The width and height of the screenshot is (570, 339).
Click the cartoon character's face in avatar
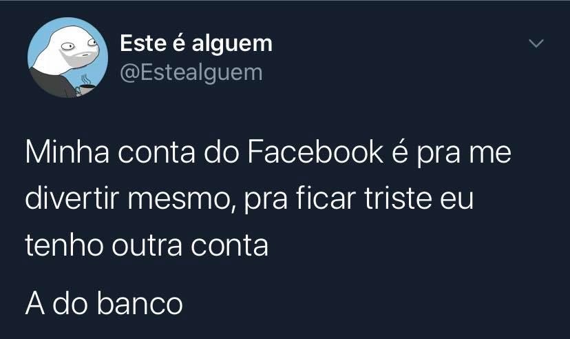[77, 49]
